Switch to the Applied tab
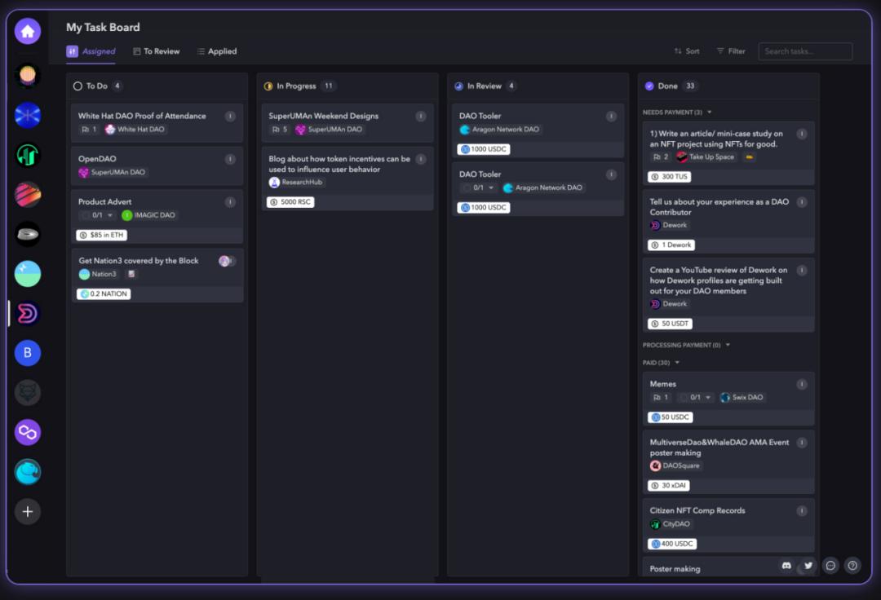The width and height of the screenshot is (881, 600). coord(216,51)
